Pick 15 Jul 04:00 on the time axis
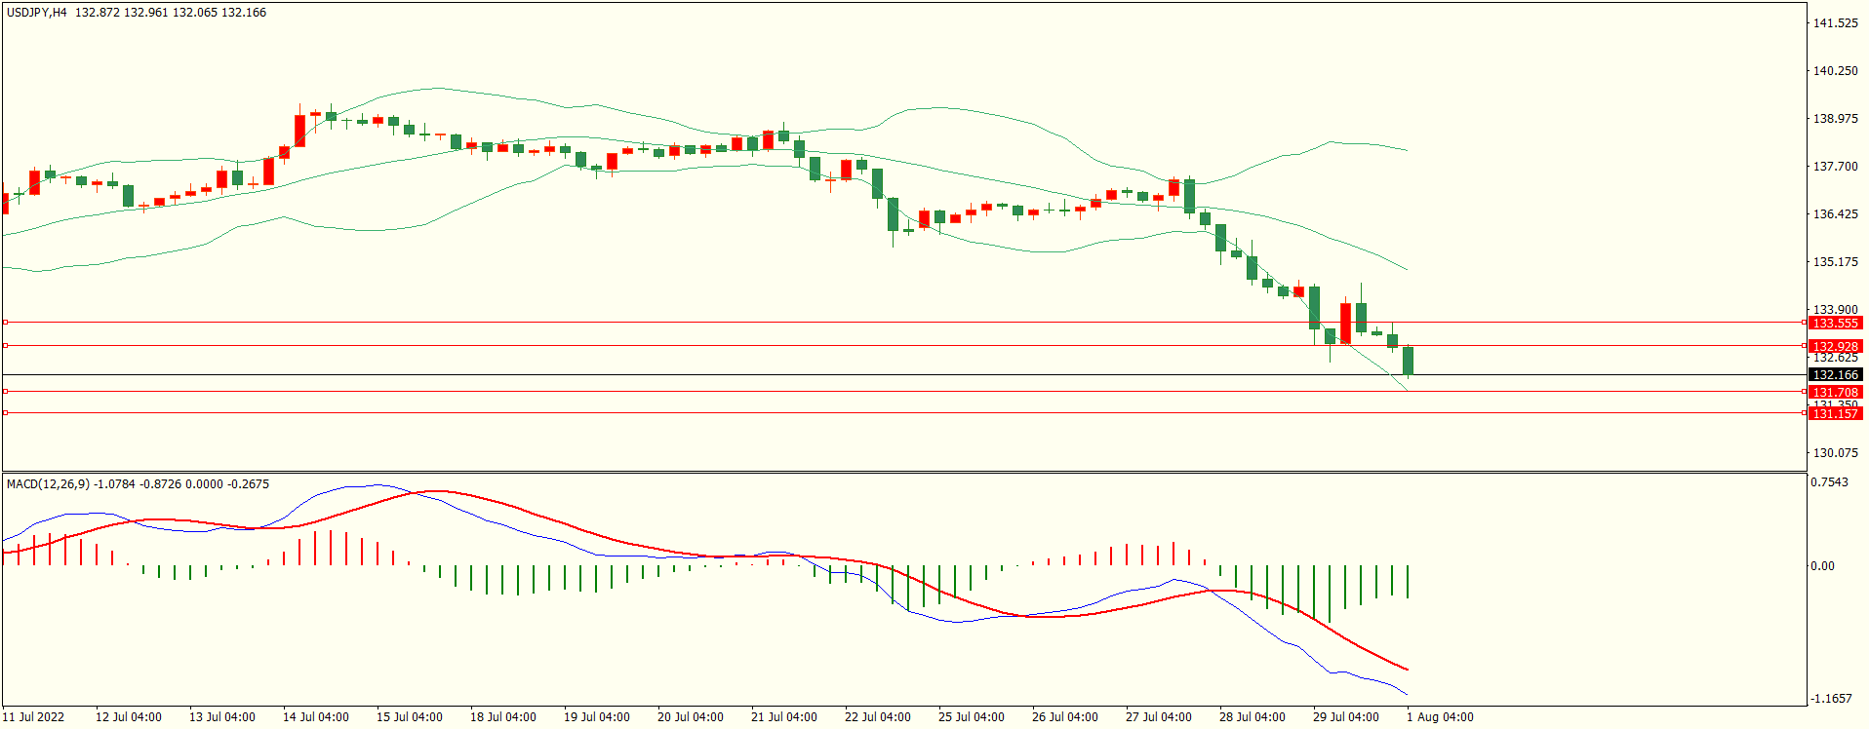 click(410, 717)
